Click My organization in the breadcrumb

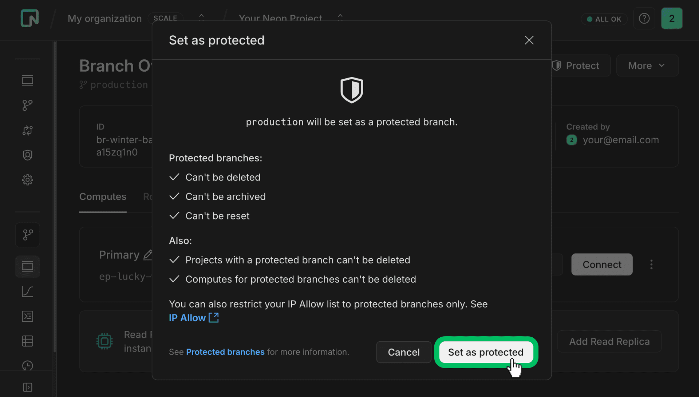(x=104, y=18)
